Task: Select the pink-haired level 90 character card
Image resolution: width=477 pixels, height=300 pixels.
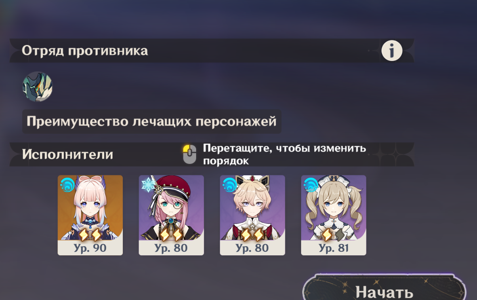Action: tap(90, 215)
